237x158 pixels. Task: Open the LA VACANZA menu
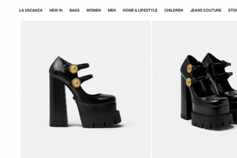tap(31, 10)
